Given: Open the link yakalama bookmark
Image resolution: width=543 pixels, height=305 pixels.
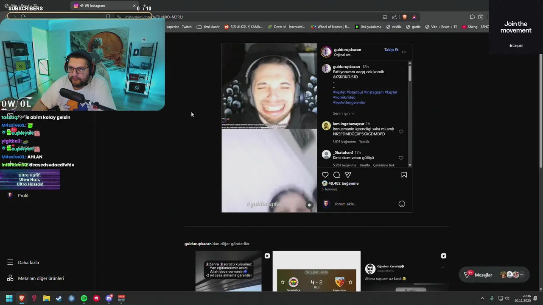Looking at the screenshot, I should point(368,27).
